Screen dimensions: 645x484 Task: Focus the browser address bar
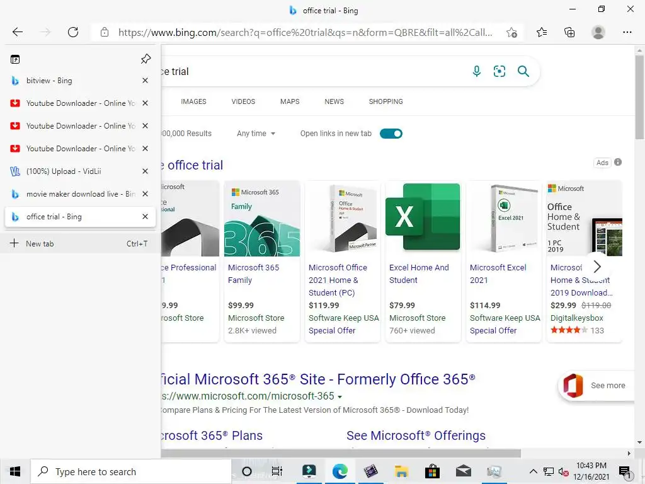click(305, 33)
